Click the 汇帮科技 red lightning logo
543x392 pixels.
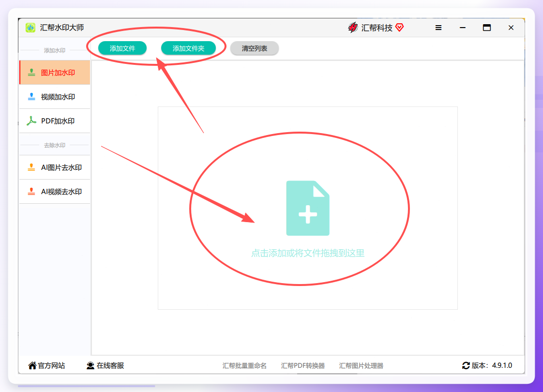[x=353, y=28]
